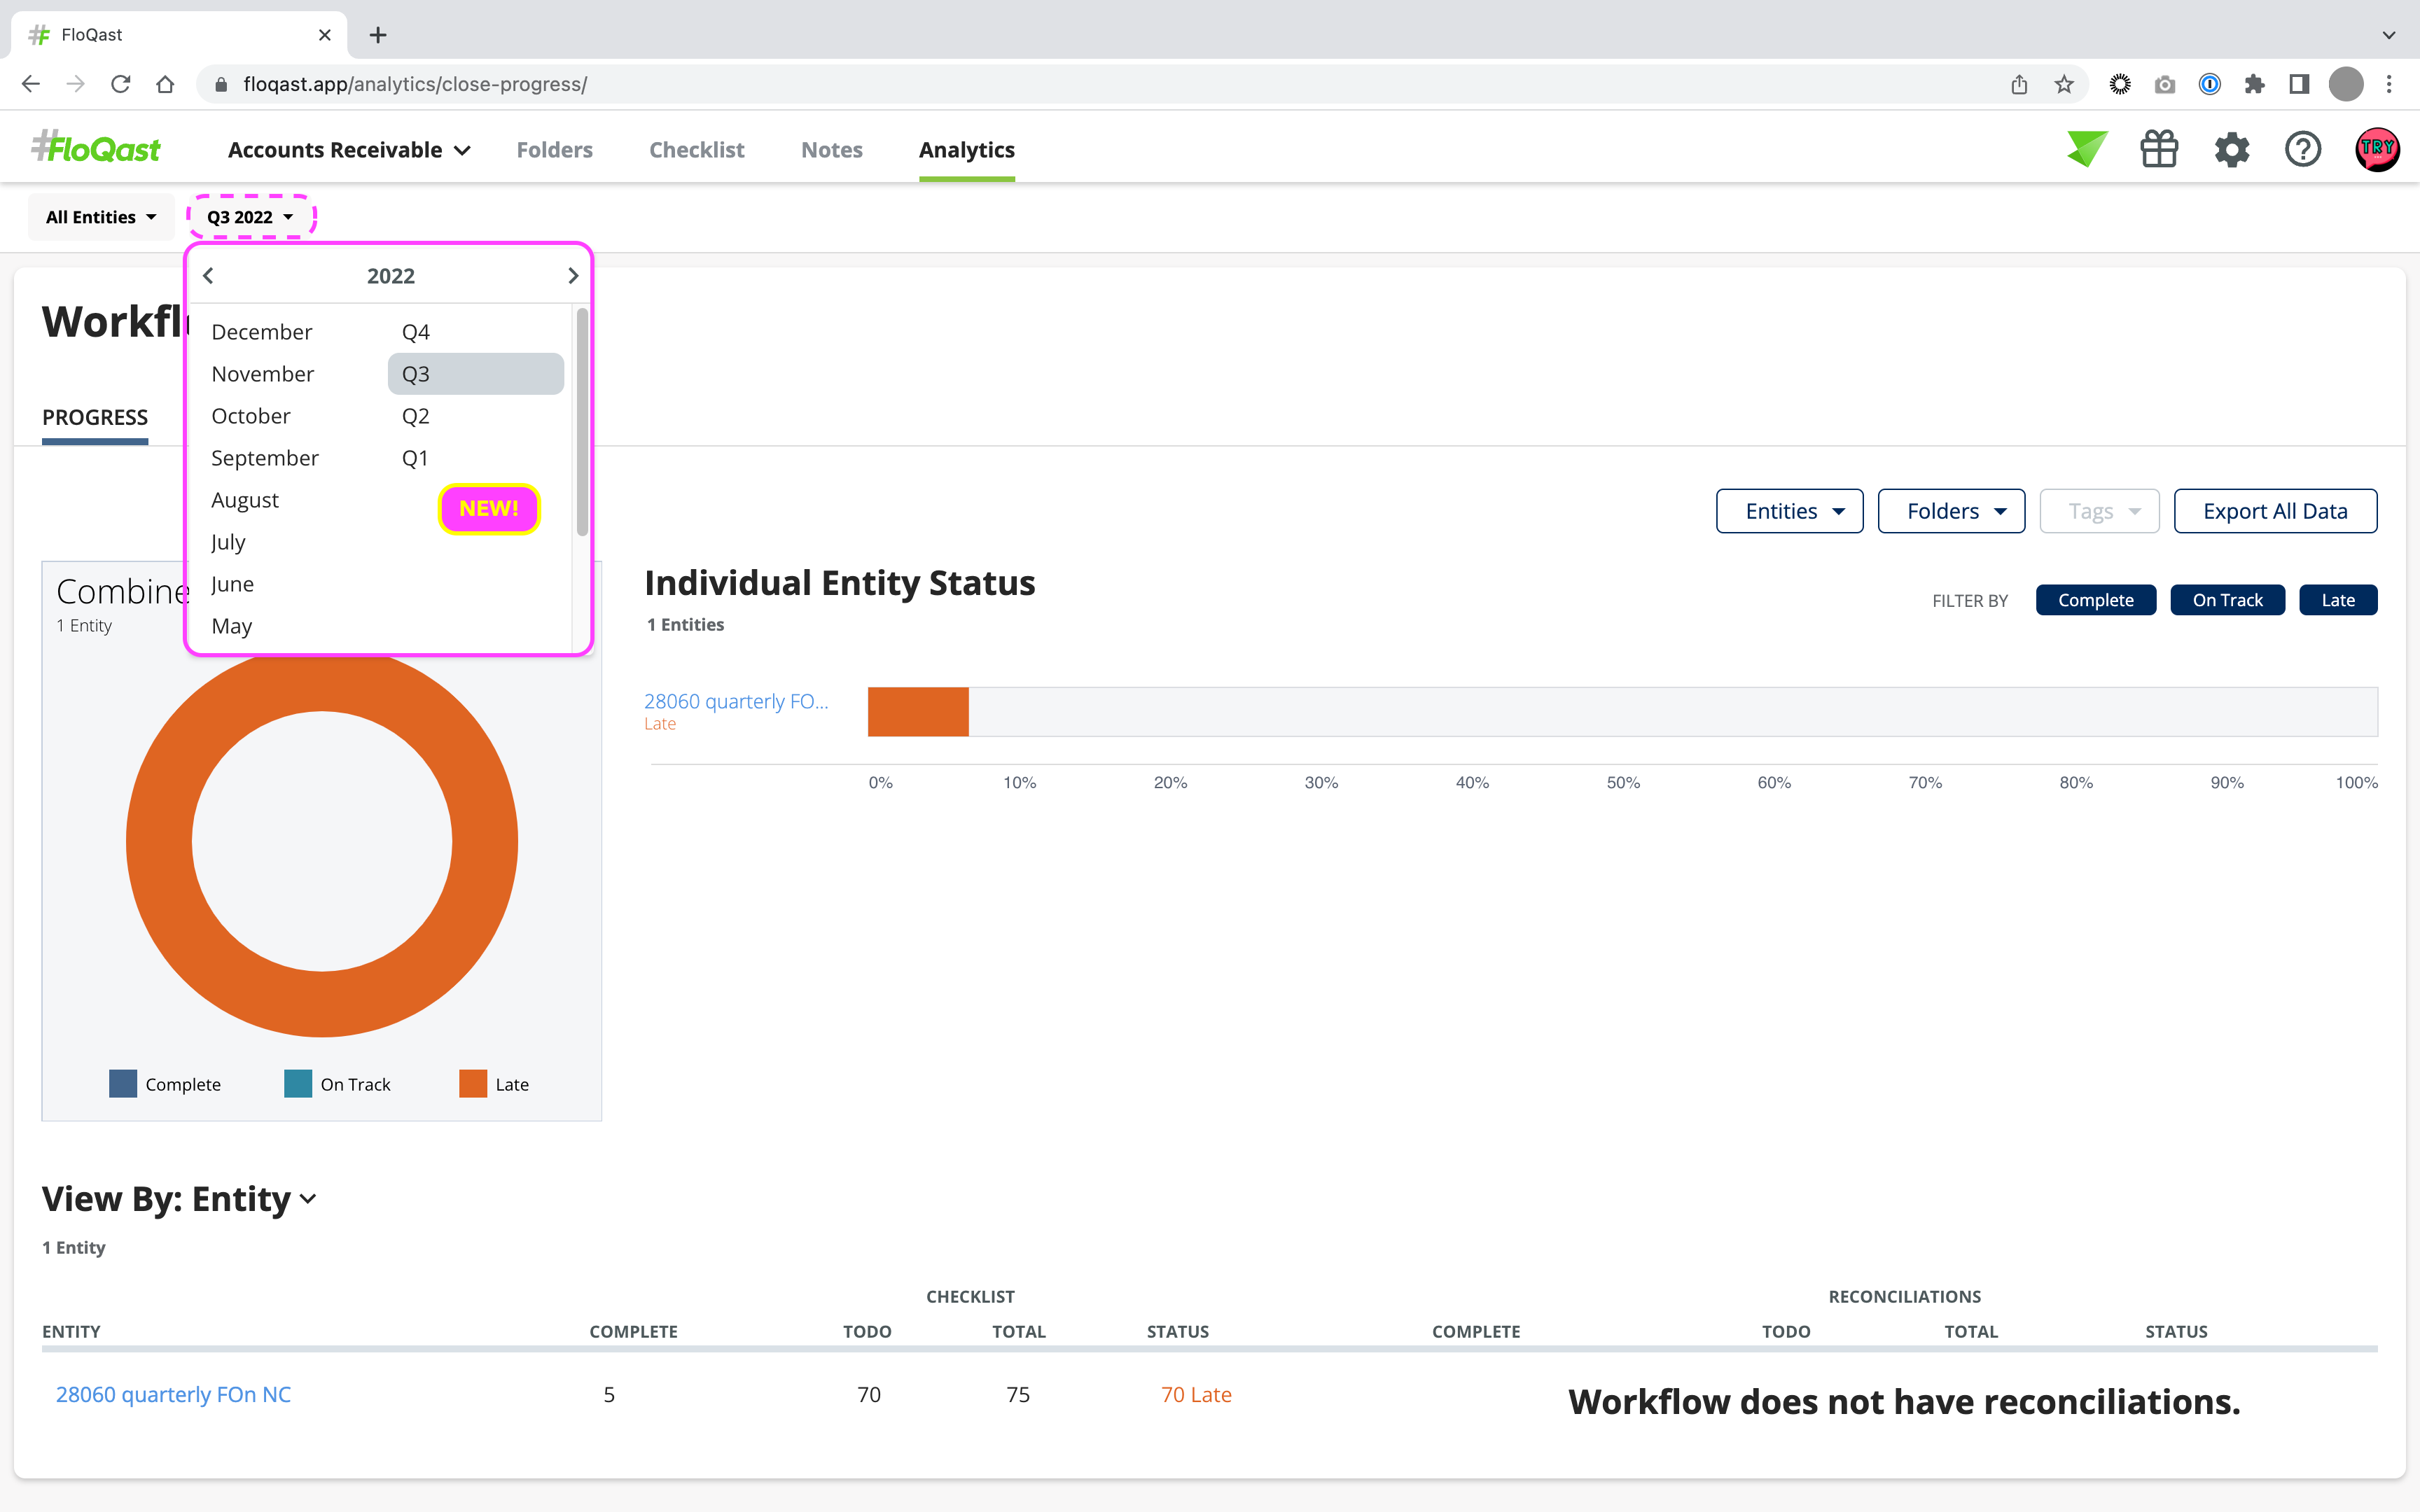Open the Accounts Receivable workflow dropdown
2420x1512 pixels.
point(349,150)
